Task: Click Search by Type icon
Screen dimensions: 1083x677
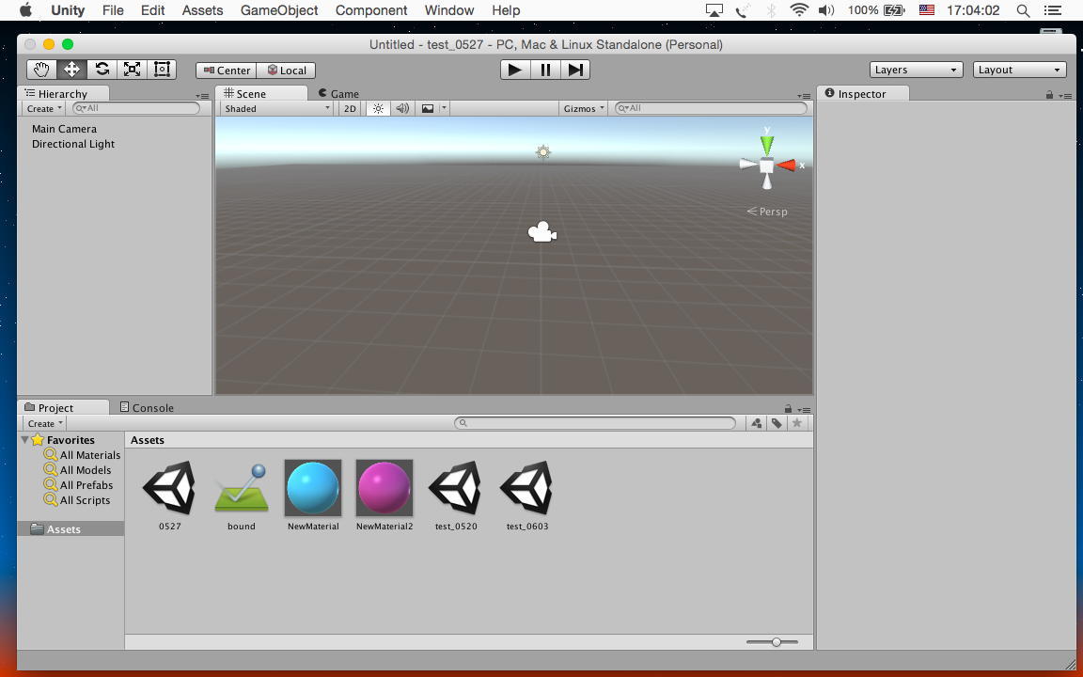Action: [x=757, y=423]
